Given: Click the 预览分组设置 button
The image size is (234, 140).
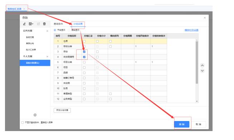Looking at the screenshot, I should [62, 110].
